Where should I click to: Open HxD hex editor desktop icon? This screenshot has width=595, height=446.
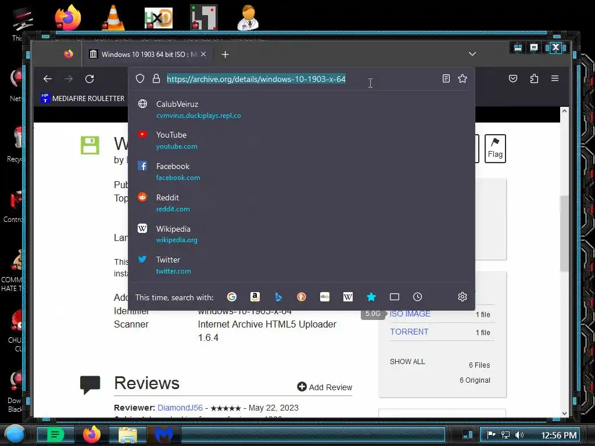tap(159, 18)
